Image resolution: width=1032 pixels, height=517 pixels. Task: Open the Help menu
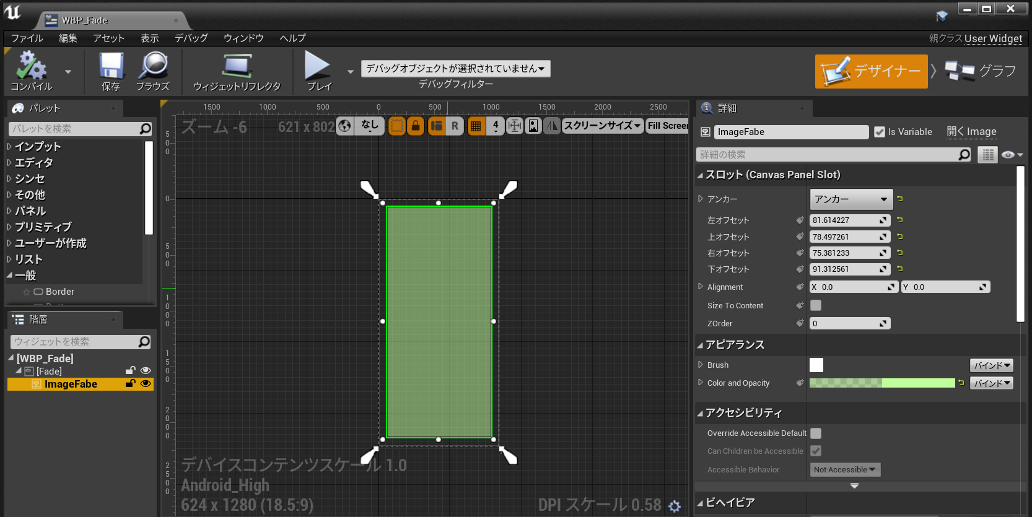[x=292, y=38]
